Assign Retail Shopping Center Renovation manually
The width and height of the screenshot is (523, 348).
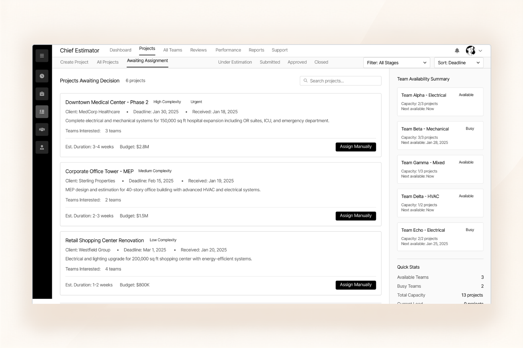pyautogui.click(x=356, y=285)
